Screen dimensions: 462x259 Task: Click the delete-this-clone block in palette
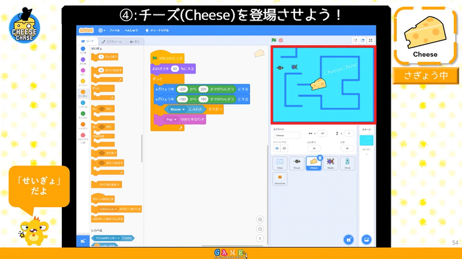tap(108, 219)
